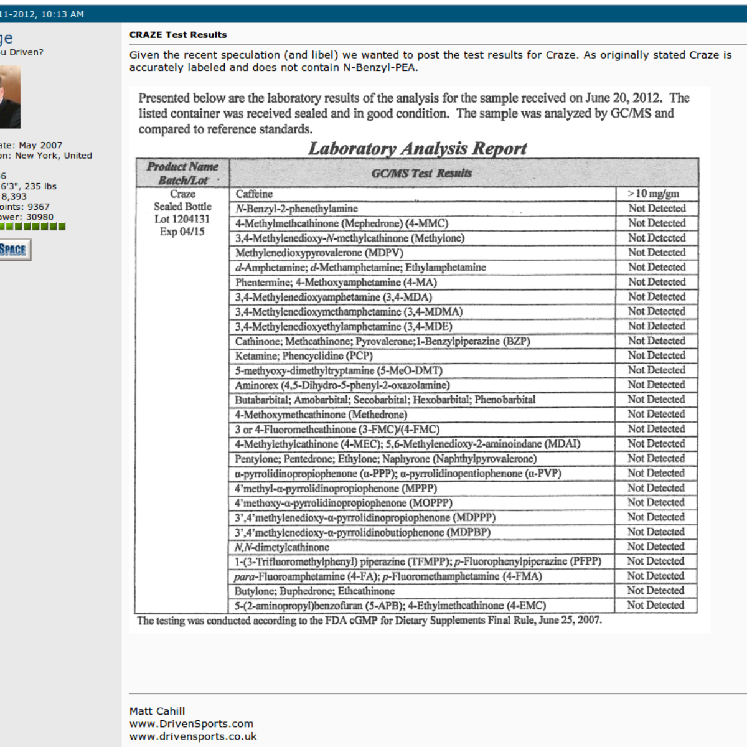Viewport: 747px width, 747px height.
Task: Click the 'Product Name Batch/Lot' column header
Action: pos(182,173)
